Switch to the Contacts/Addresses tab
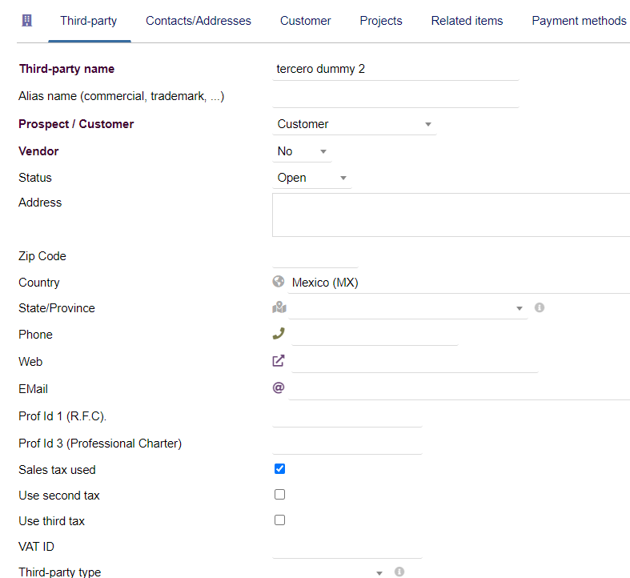 (198, 21)
